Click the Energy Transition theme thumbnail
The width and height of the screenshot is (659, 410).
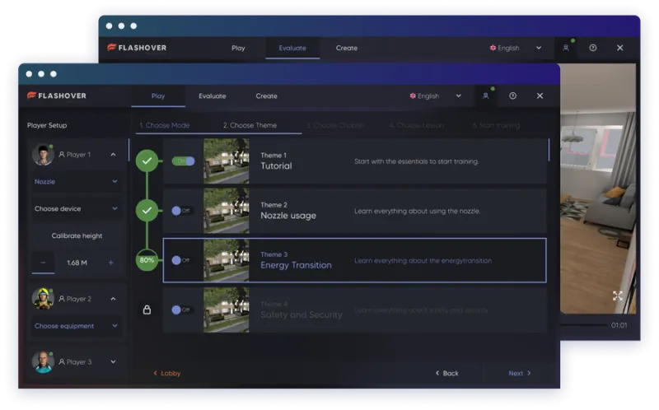pyautogui.click(x=226, y=260)
